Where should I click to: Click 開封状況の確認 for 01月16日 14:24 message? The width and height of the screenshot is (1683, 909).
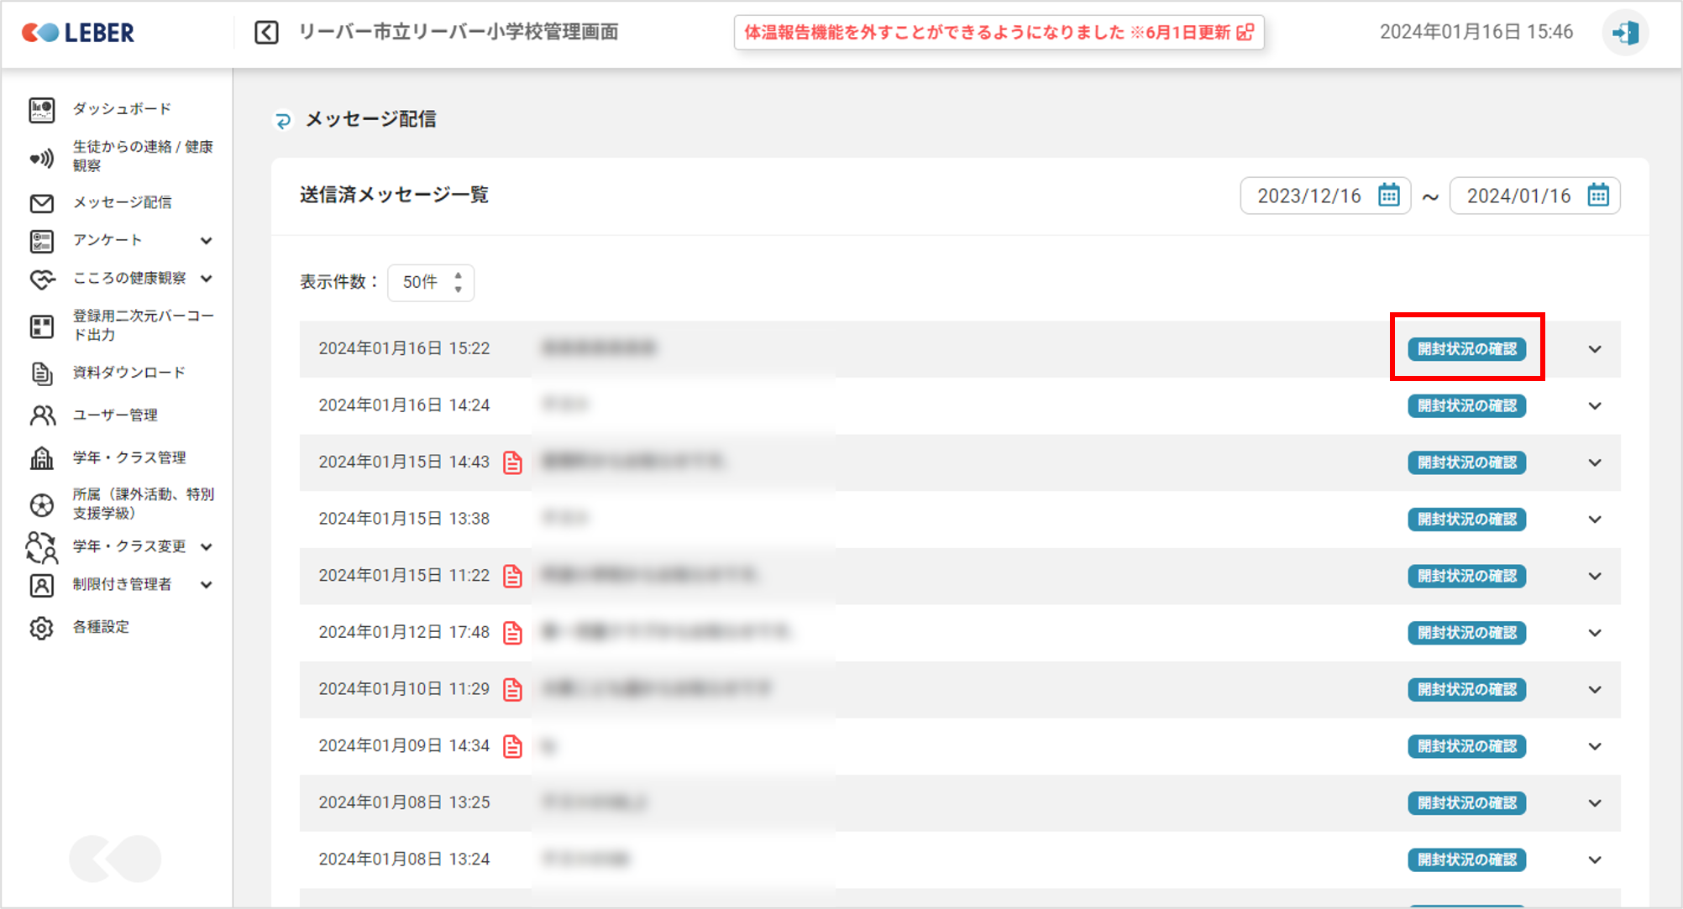coord(1466,406)
